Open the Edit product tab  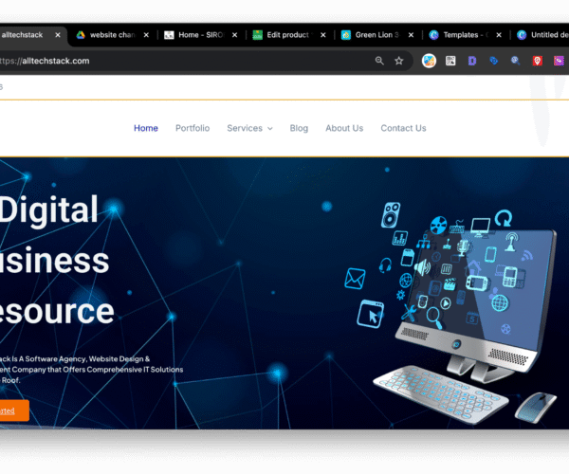[289, 35]
